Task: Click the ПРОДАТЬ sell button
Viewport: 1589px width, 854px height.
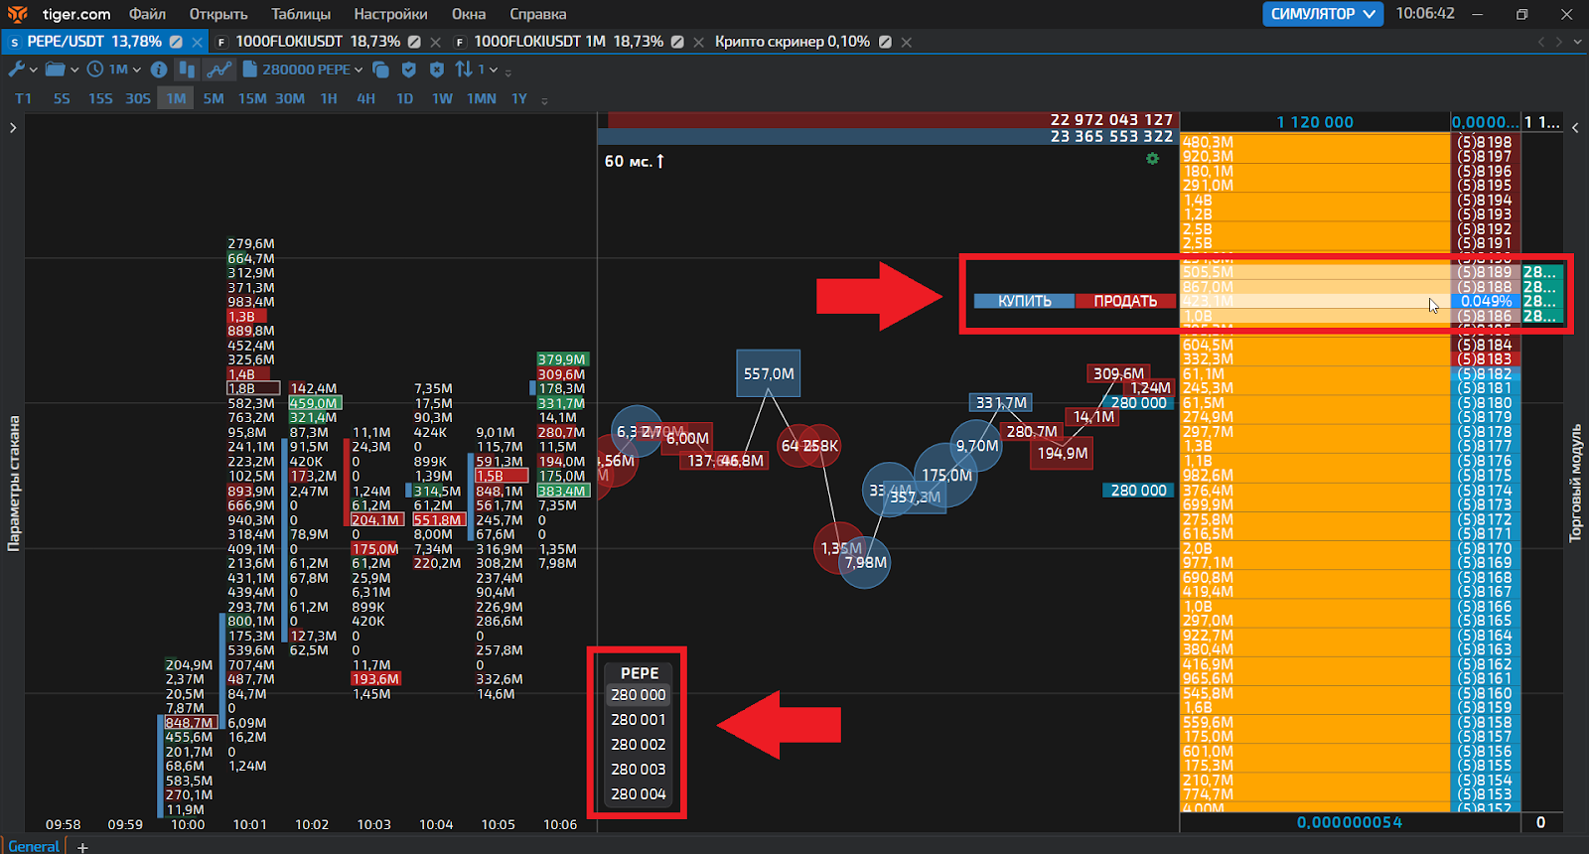Action: (x=1125, y=301)
